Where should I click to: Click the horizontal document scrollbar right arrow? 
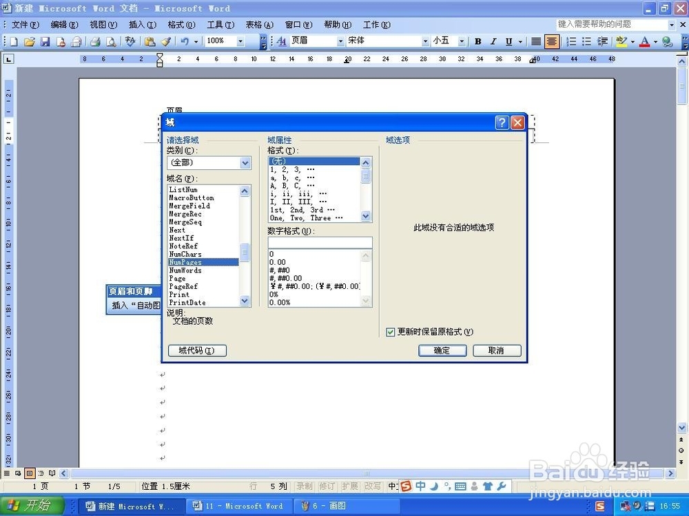(670, 473)
